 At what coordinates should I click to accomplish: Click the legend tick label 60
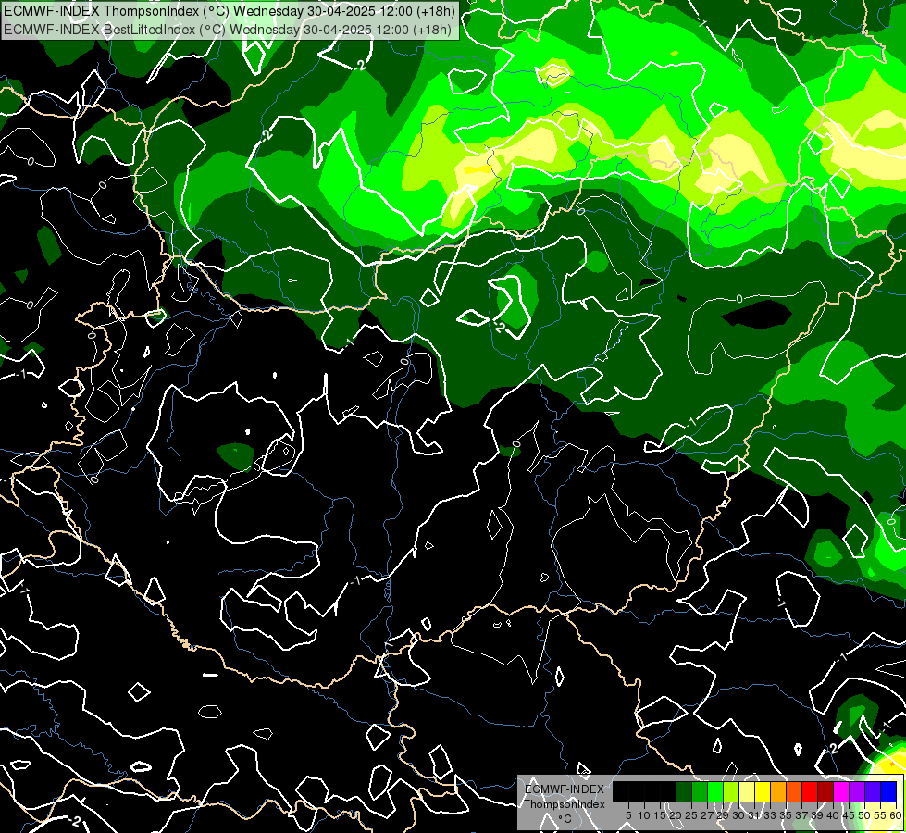click(896, 815)
